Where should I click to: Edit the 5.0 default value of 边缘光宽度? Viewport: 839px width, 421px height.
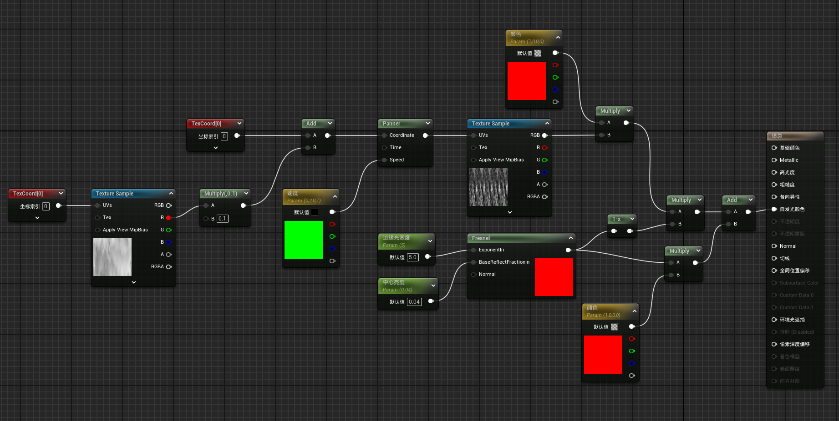pos(412,257)
